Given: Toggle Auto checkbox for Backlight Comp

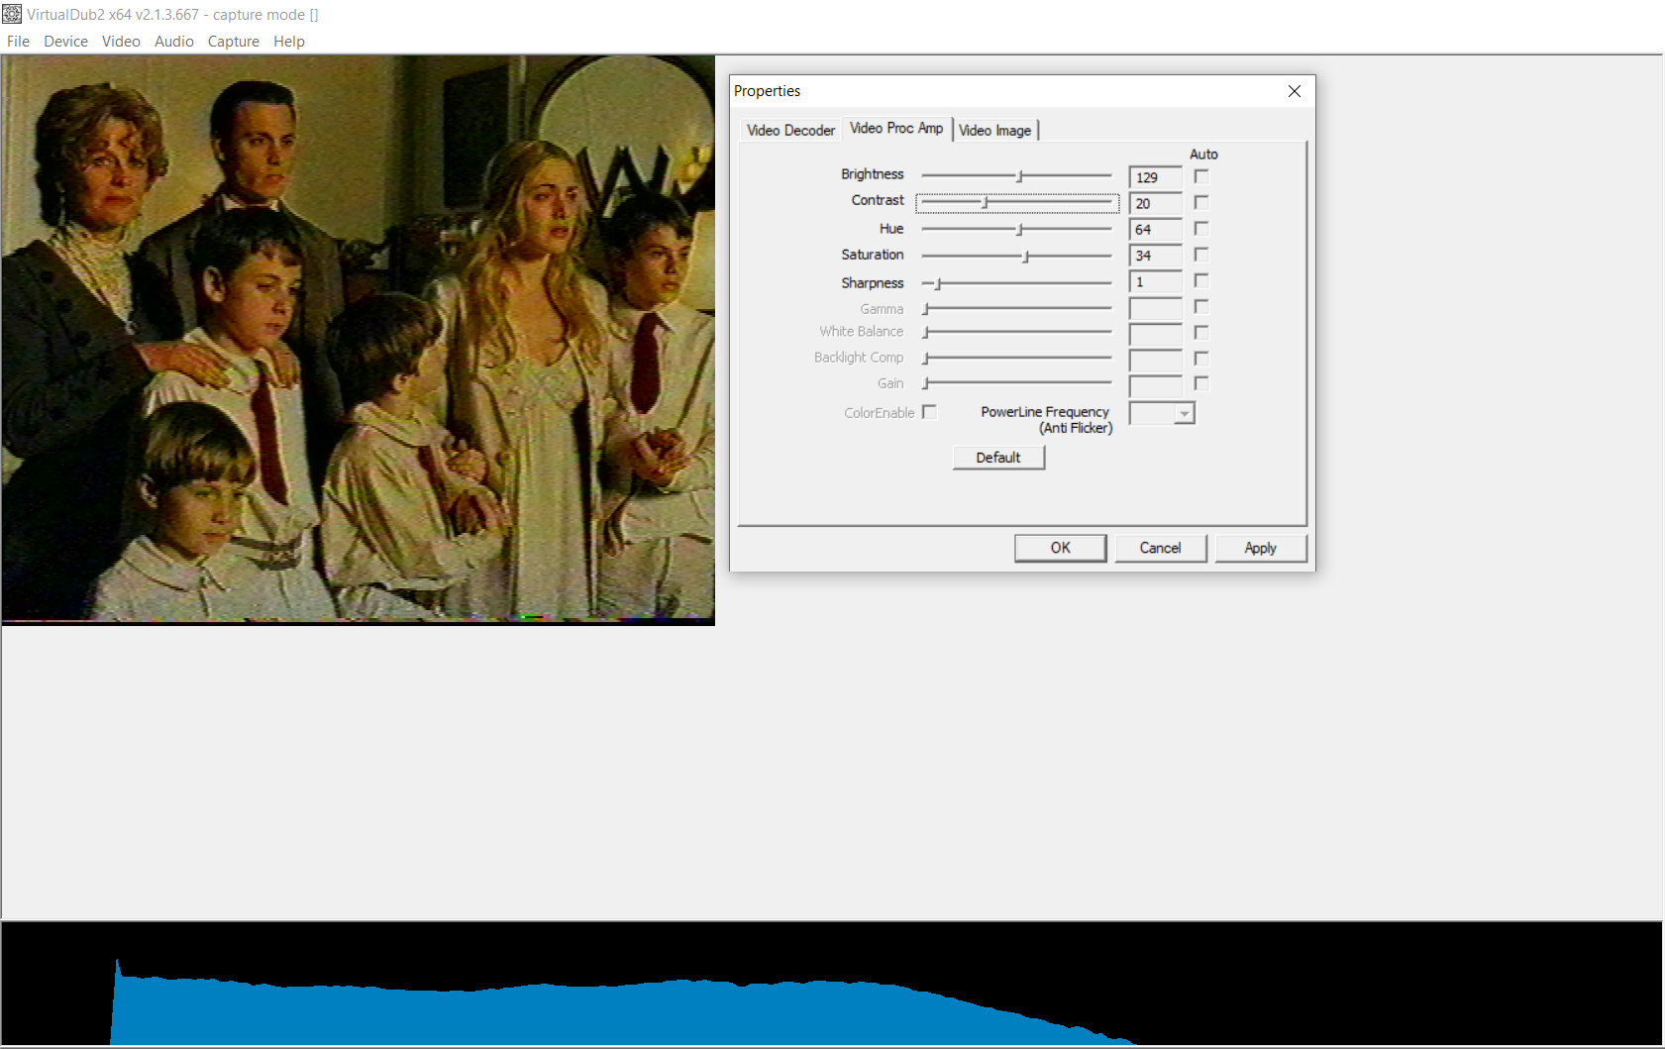Looking at the screenshot, I should pyautogui.click(x=1201, y=359).
